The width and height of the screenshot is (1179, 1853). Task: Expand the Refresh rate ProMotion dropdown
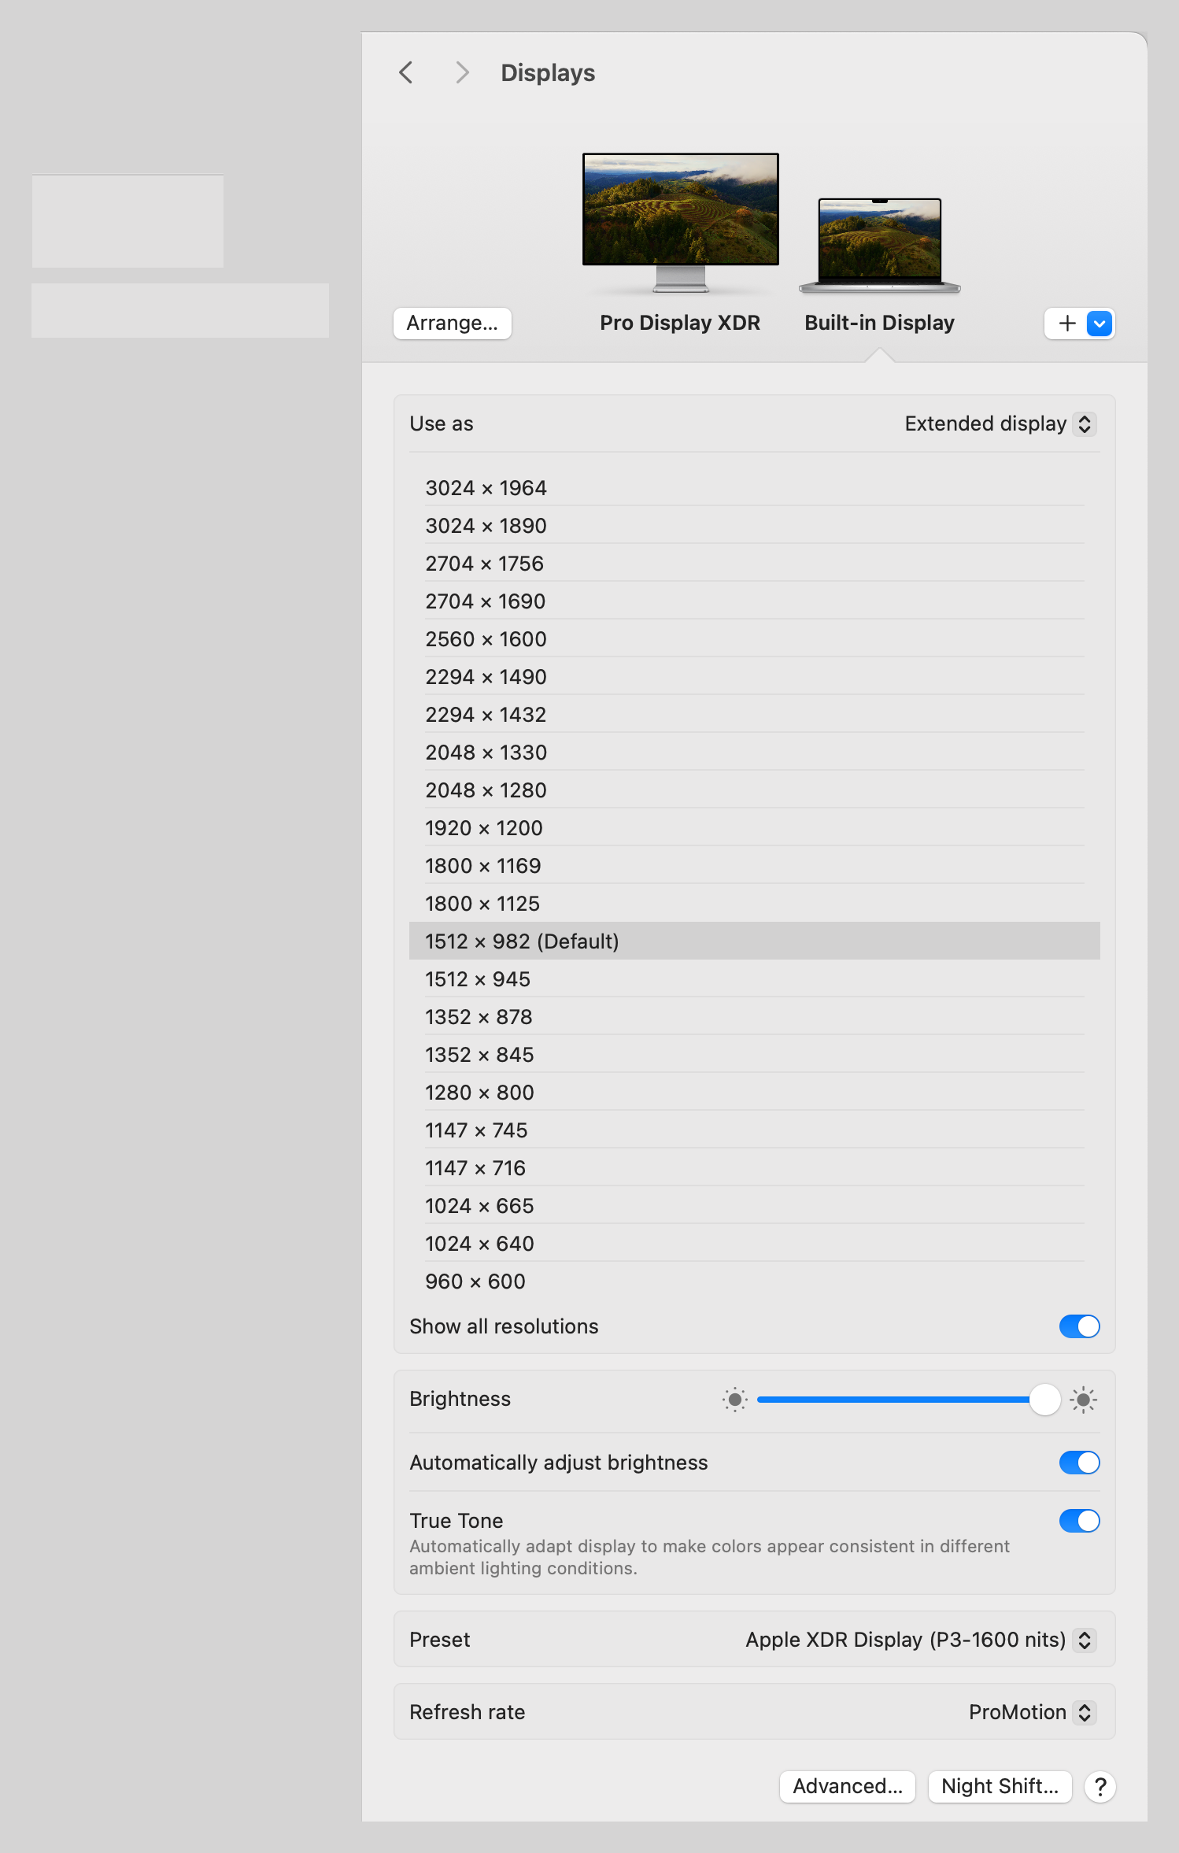click(1030, 1712)
